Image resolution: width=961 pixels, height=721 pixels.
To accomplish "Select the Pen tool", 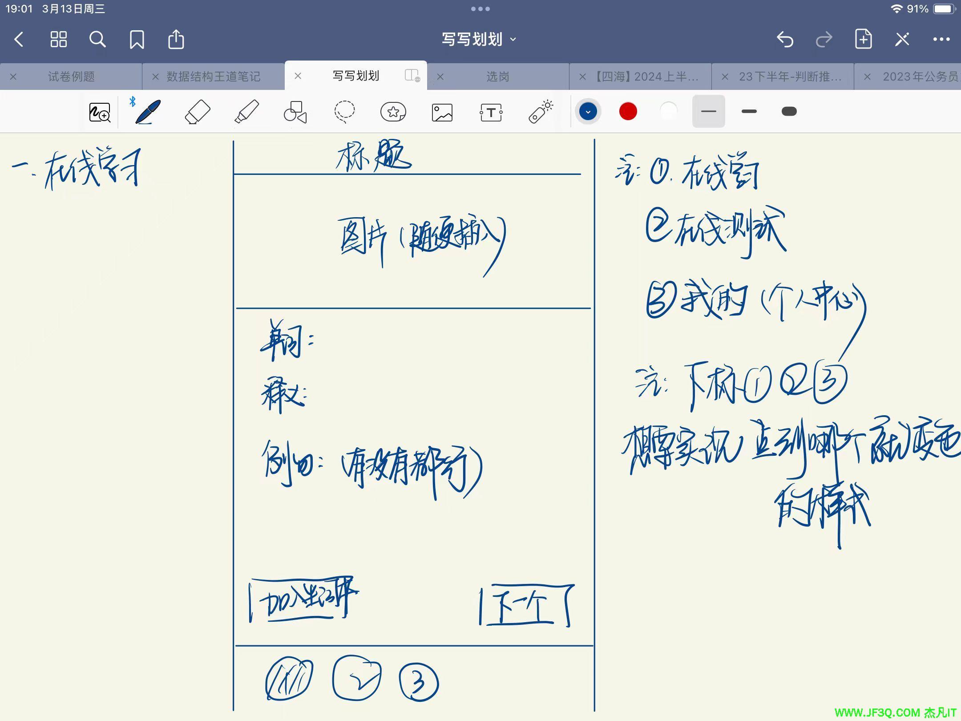I will pos(148,112).
